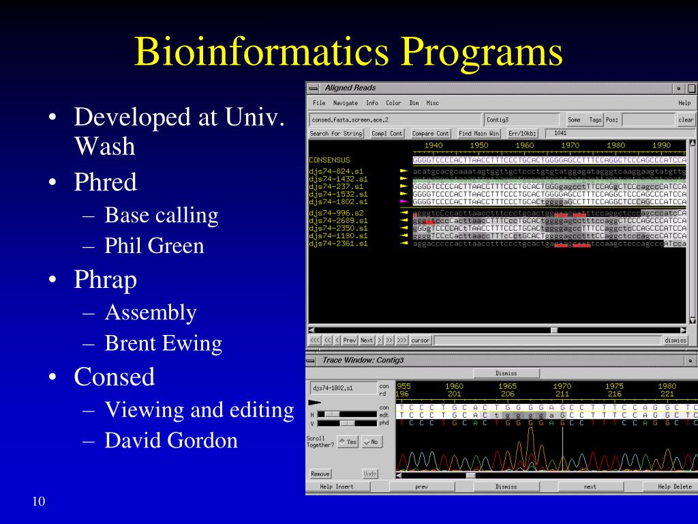Click the > single step right button

pos(380,340)
